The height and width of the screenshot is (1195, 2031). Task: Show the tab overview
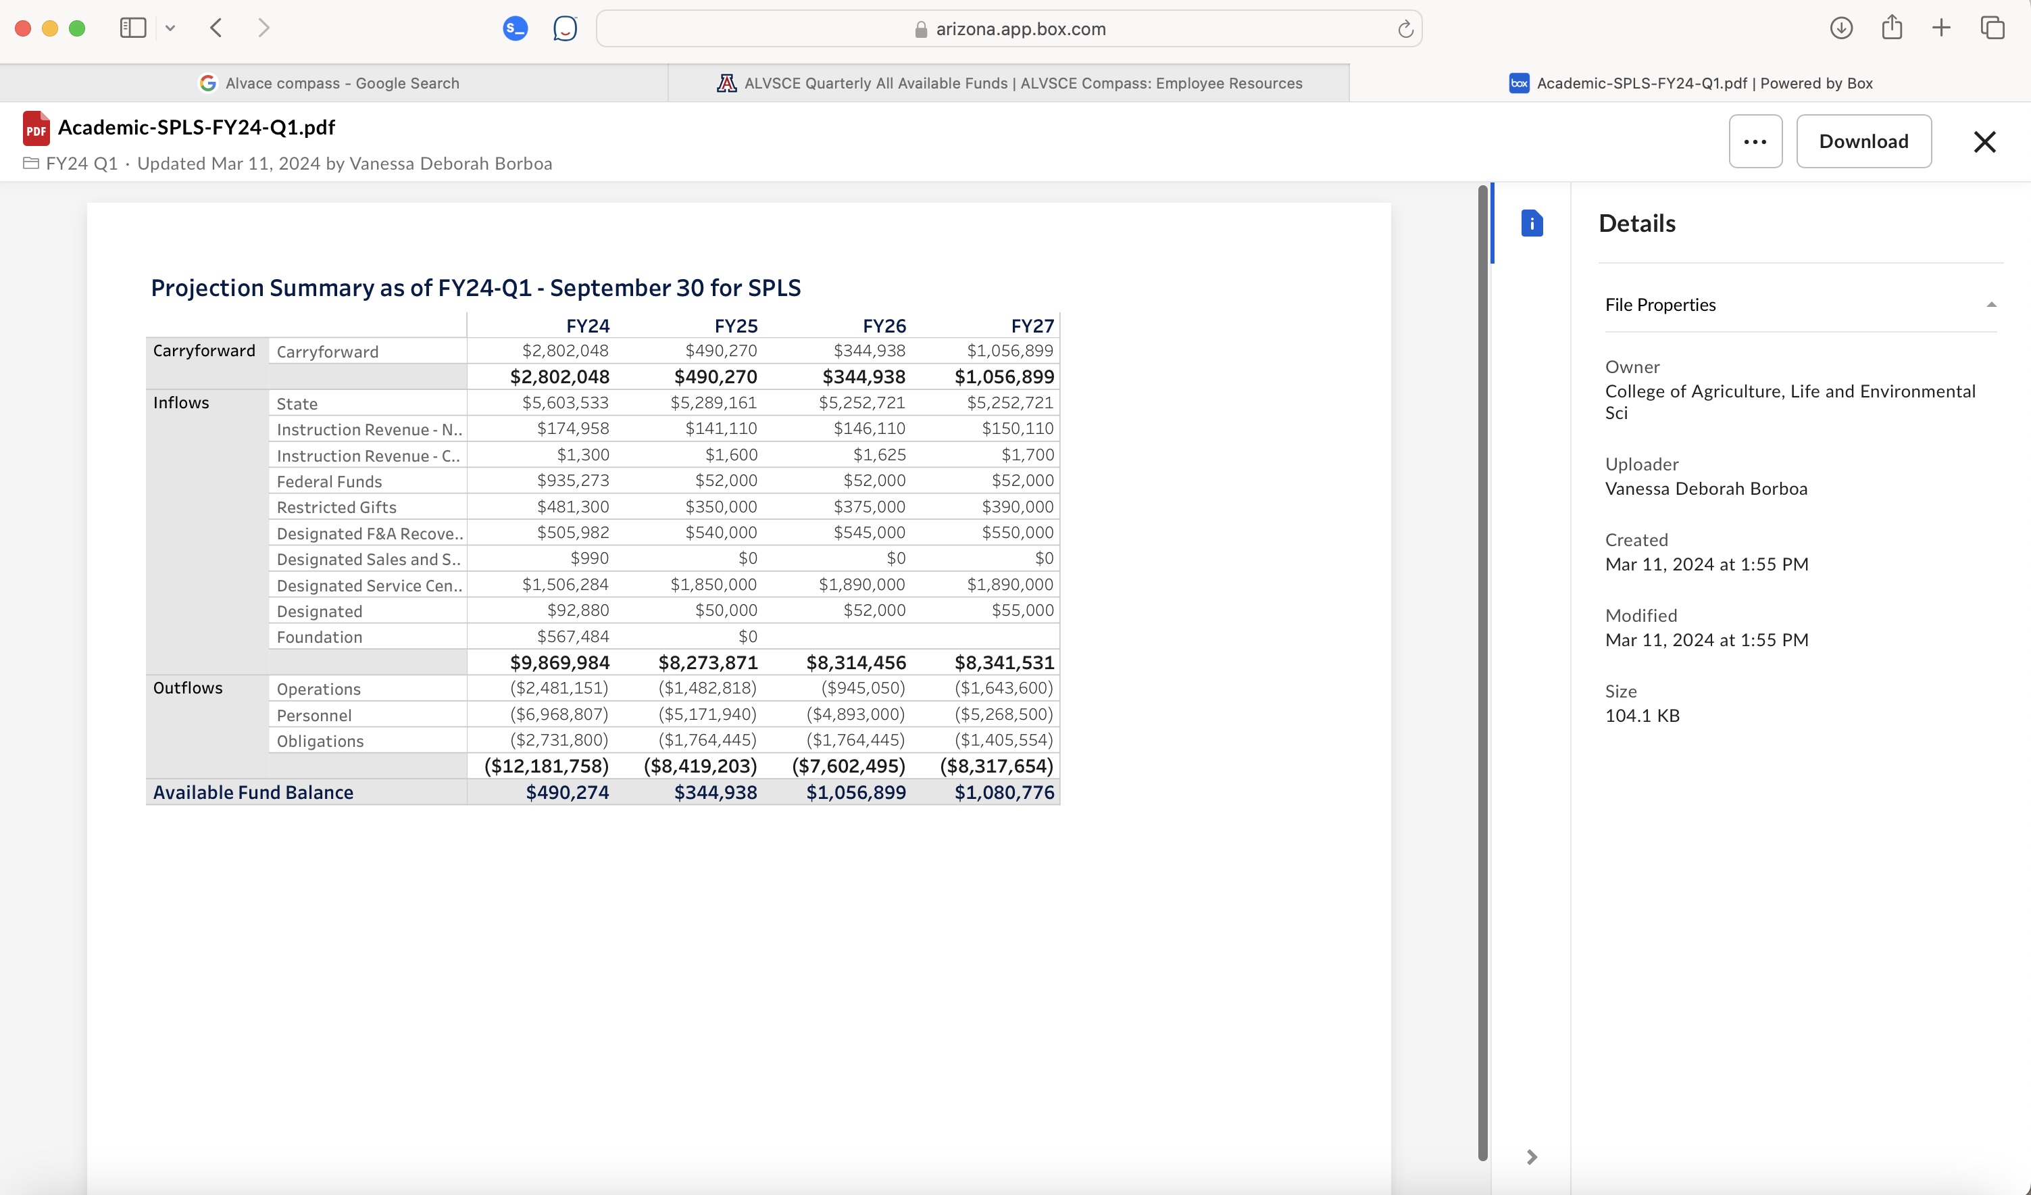click(x=1992, y=28)
